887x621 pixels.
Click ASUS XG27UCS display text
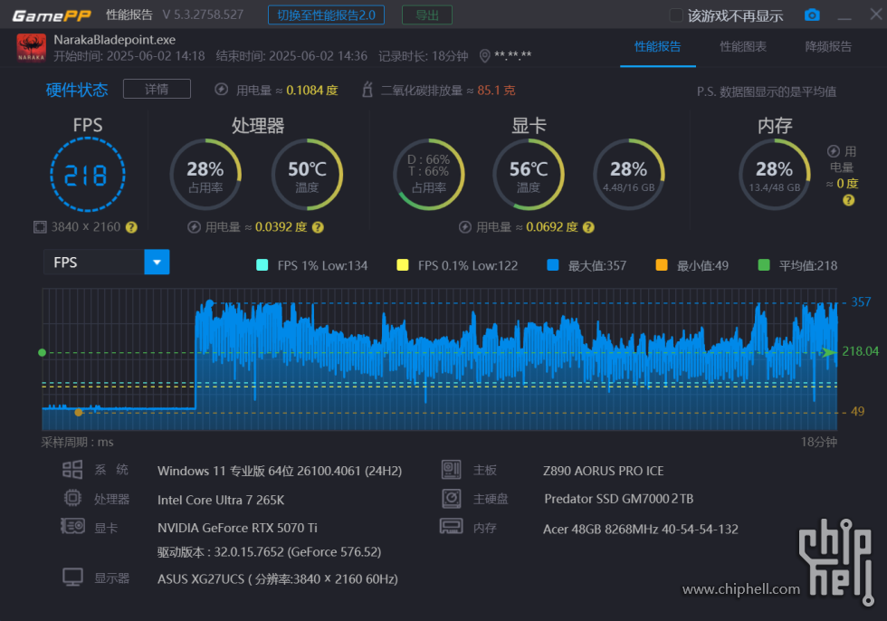coord(277,579)
